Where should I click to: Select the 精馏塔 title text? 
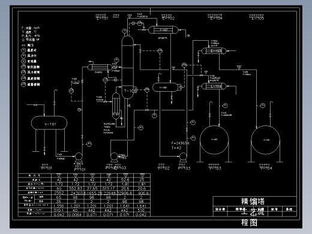click(253, 202)
